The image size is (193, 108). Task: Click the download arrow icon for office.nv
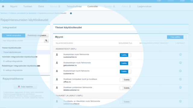(x=57, y=79)
